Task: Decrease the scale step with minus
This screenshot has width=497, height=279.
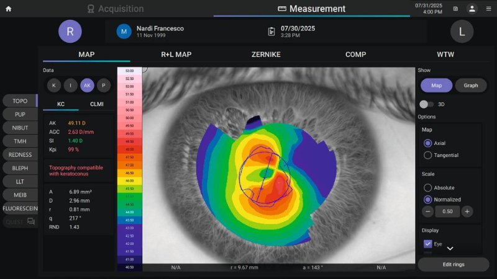Action: [428, 211]
